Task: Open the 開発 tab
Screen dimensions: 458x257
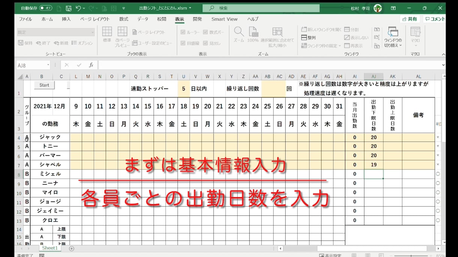Action: (197, 19)
